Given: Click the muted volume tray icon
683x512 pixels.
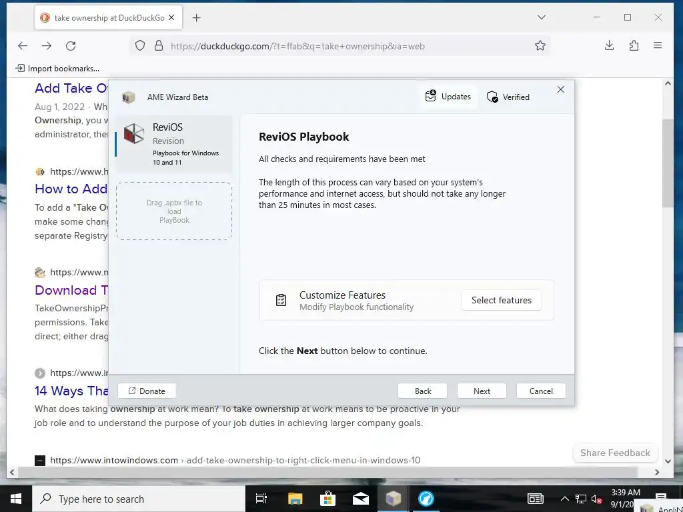Looking at the screenshot, I should pos(597,499).
